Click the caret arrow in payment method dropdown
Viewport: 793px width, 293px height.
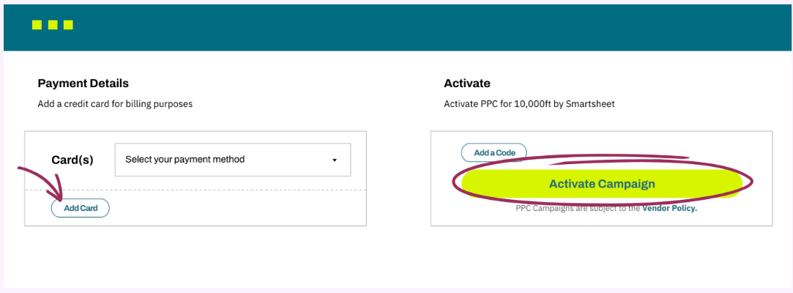click(335, 160)
